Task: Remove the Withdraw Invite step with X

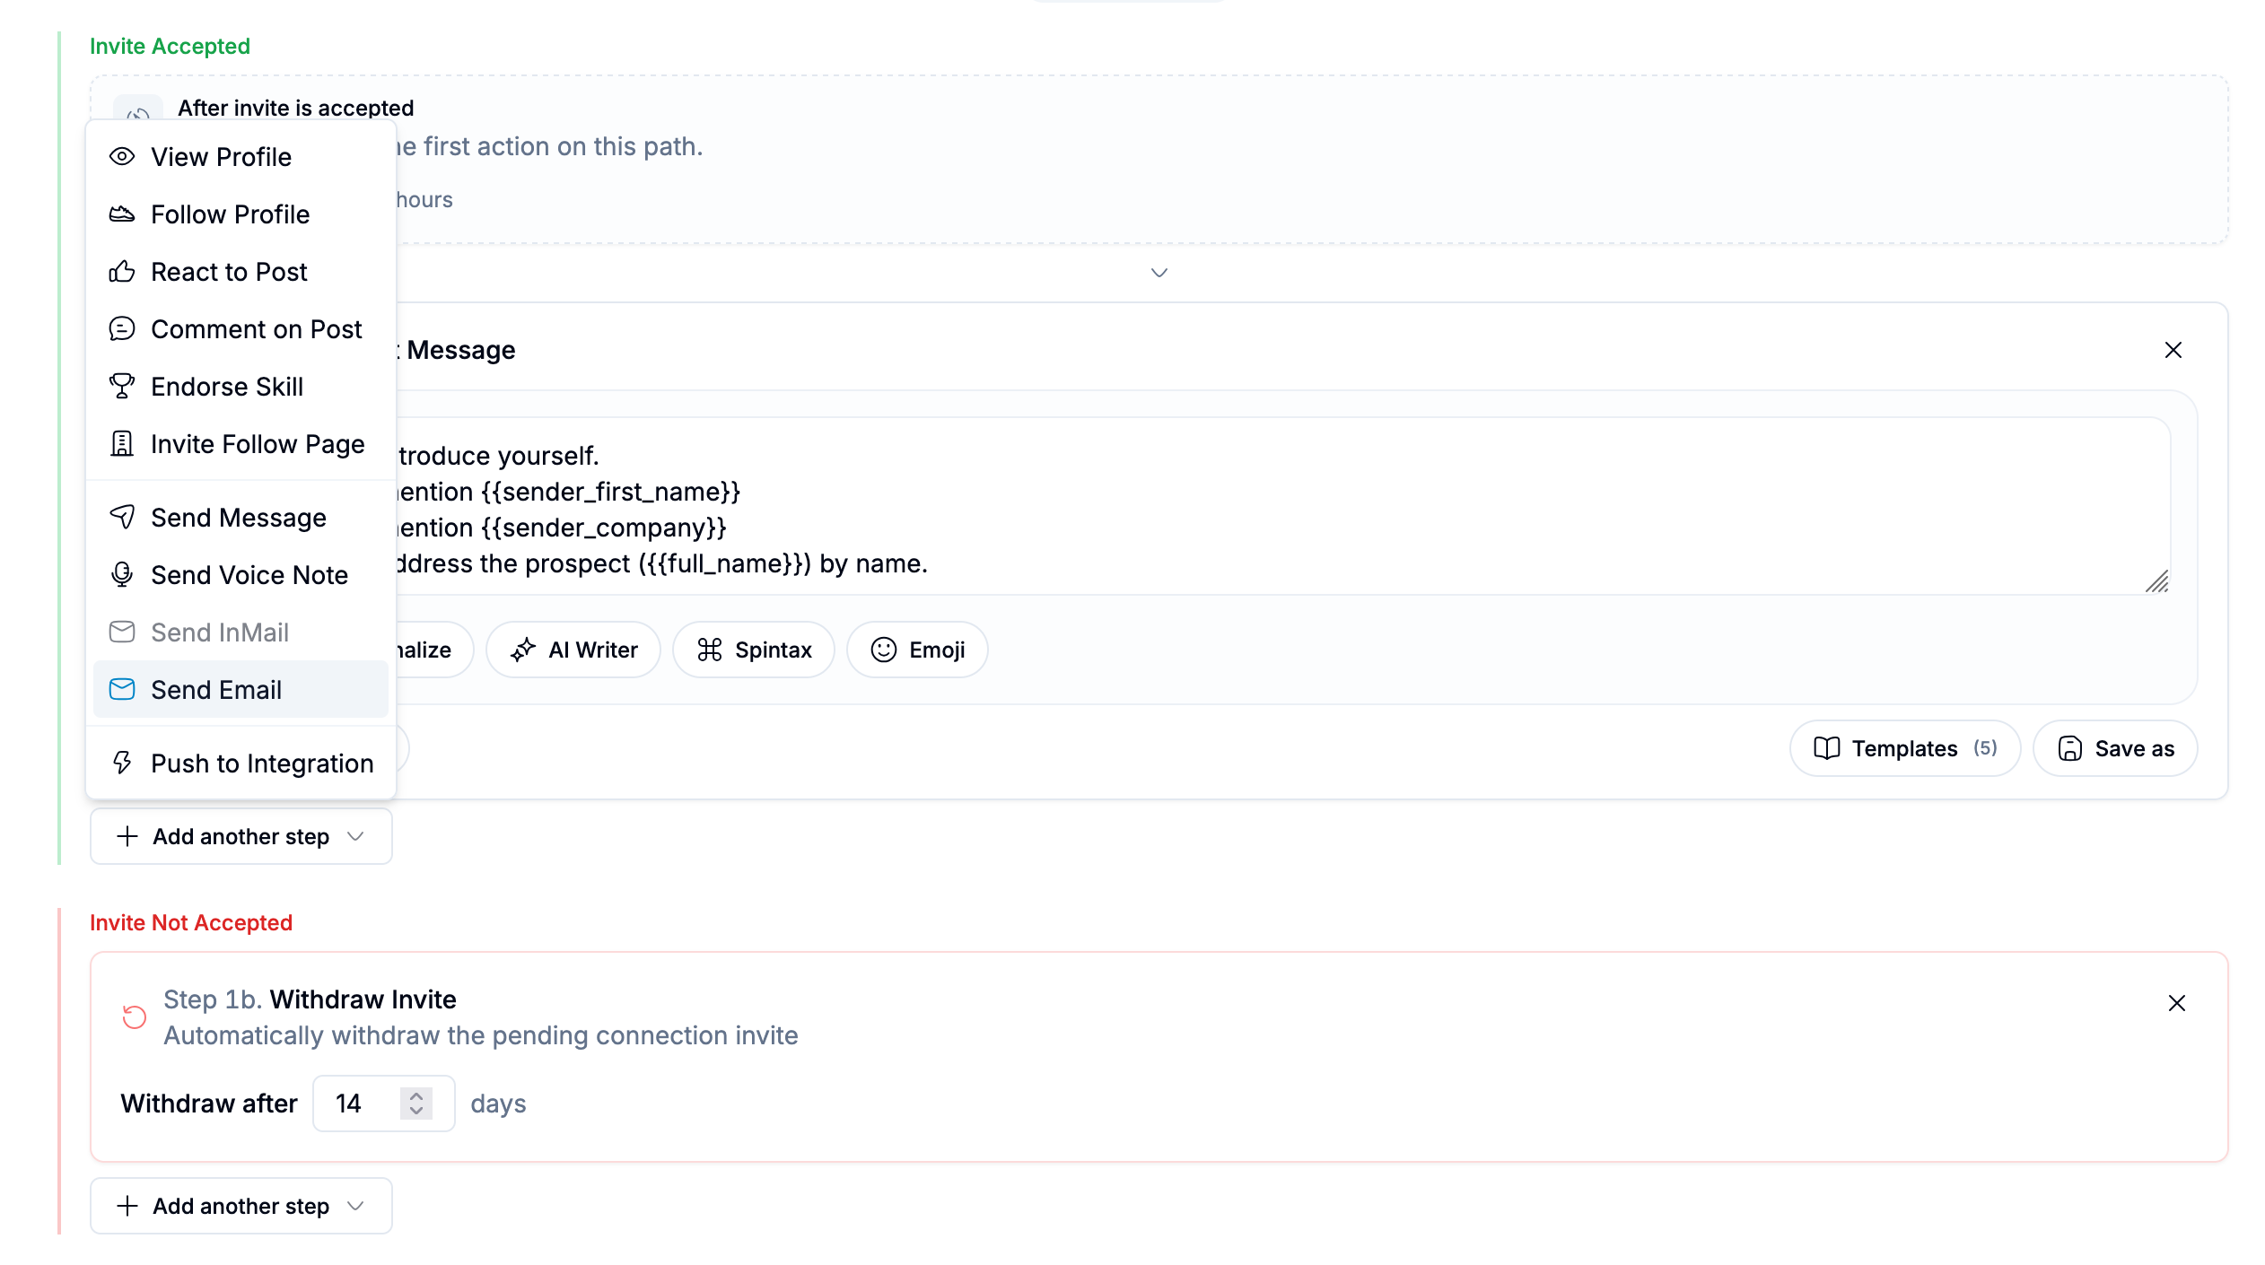Action: [x=2177, y=1003]
